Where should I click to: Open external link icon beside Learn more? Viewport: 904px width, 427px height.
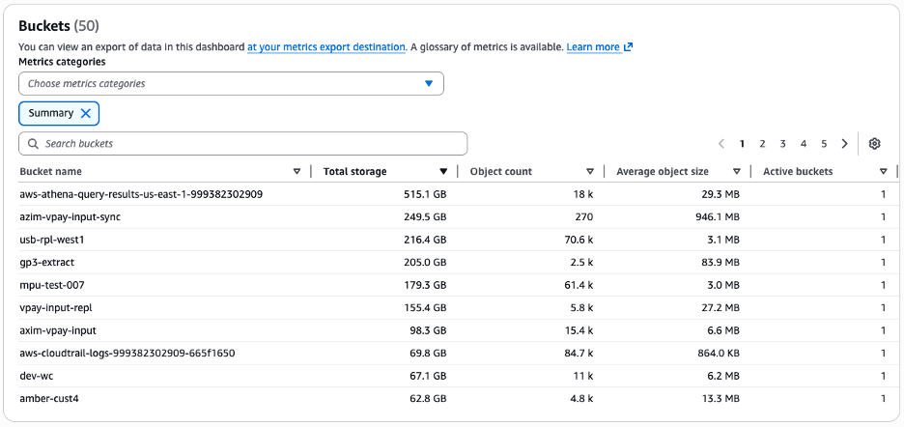pyautogui.click(x=629, y=47)
